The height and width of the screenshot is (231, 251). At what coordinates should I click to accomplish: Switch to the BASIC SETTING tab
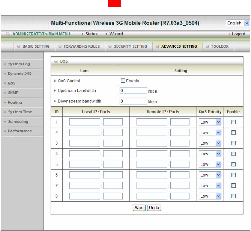click(x=34, y=46)
